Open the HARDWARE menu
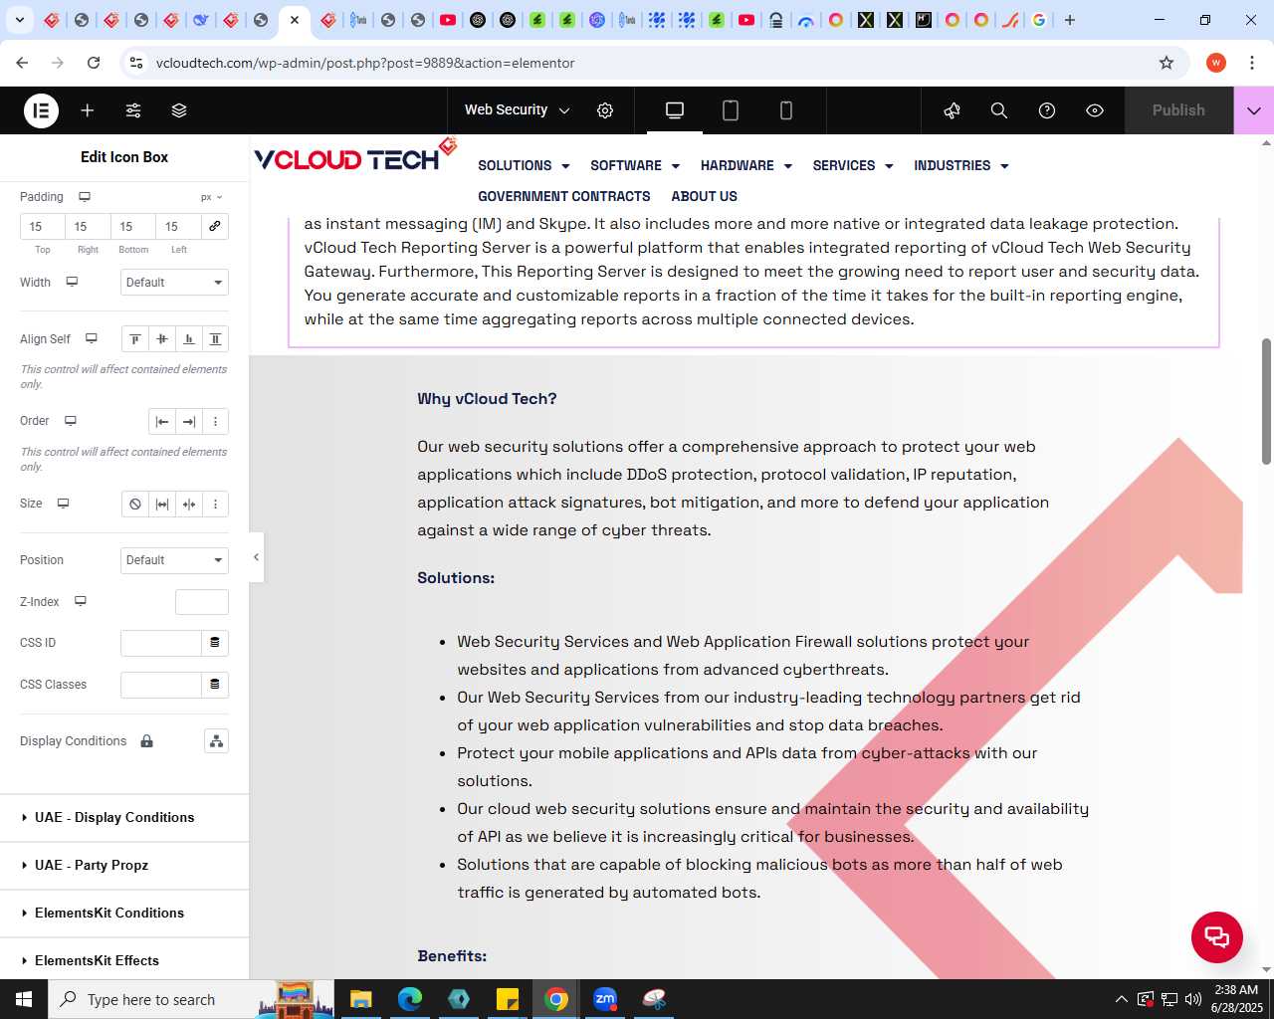This screenshot has width=1274, height=1019. coord(746,166)
